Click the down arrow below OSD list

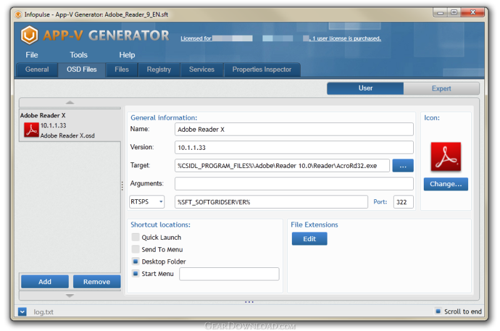[x=70, y=295]
